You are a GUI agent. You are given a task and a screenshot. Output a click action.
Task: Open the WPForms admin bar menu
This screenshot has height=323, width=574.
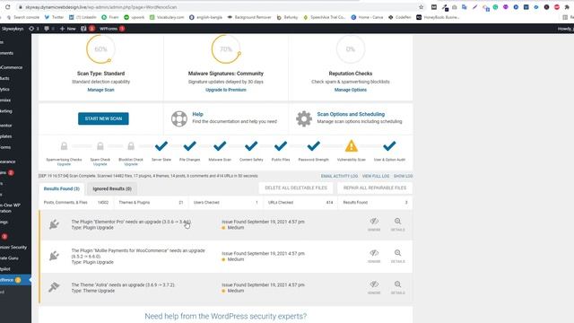112,29
